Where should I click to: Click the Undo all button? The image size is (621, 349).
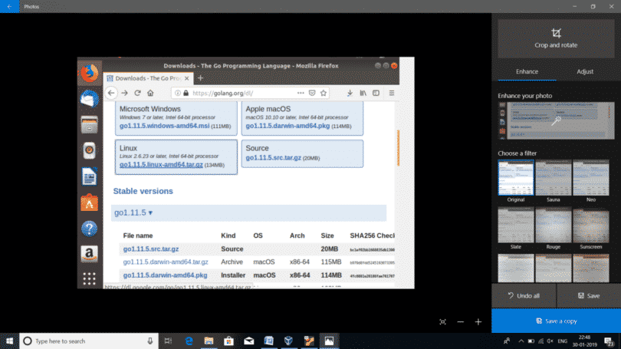point(524,296)
